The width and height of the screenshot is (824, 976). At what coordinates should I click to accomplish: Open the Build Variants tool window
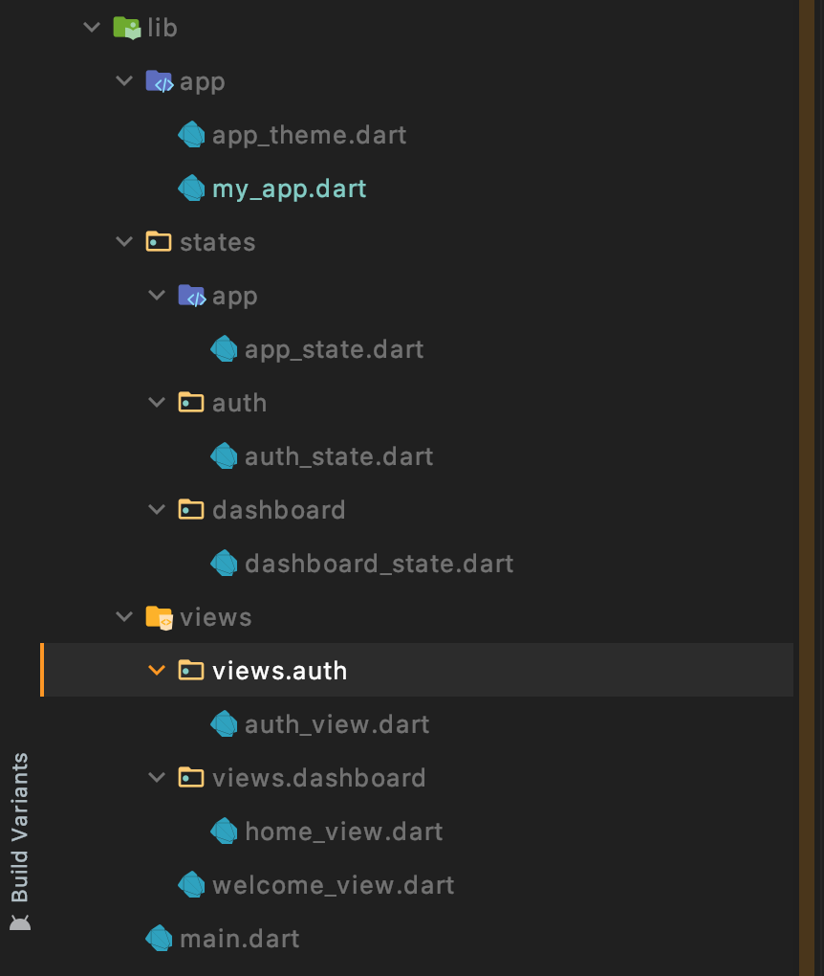(19, 827)
